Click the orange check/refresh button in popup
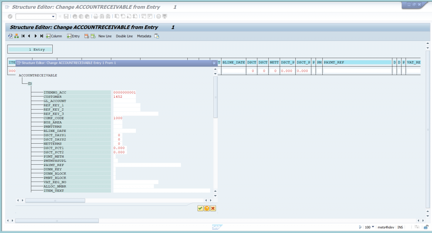 [207, 209]
